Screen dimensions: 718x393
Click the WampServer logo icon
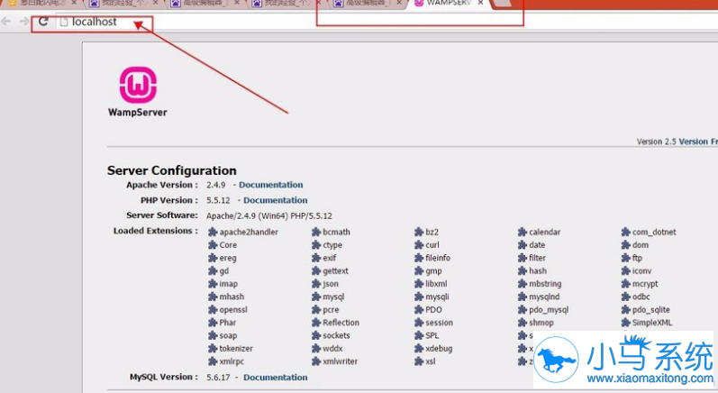coord(138,86)
